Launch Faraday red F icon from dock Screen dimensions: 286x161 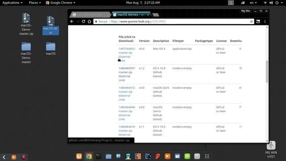pyautogui.click(x=158, y=156)
